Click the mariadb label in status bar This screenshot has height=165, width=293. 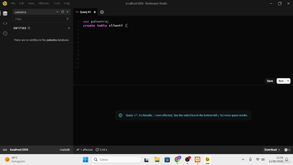(65, 150)
